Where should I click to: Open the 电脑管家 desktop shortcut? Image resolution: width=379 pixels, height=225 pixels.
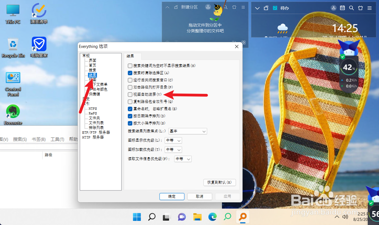point(39,47)
